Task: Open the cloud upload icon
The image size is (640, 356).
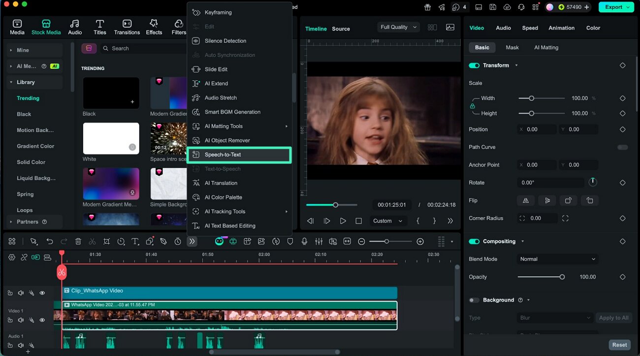Action: tap(507, 7)
